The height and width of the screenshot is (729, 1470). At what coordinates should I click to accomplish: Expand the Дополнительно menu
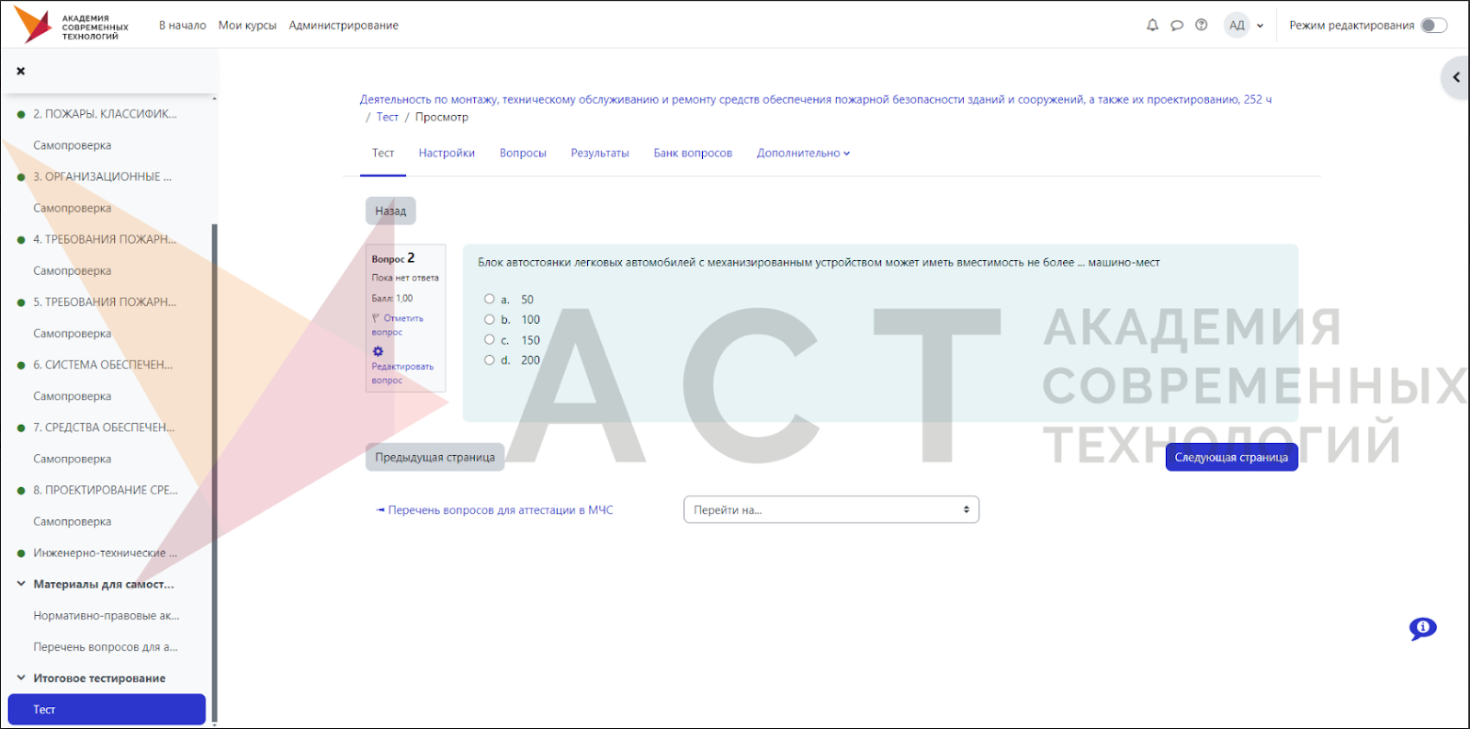click(803, 154)
